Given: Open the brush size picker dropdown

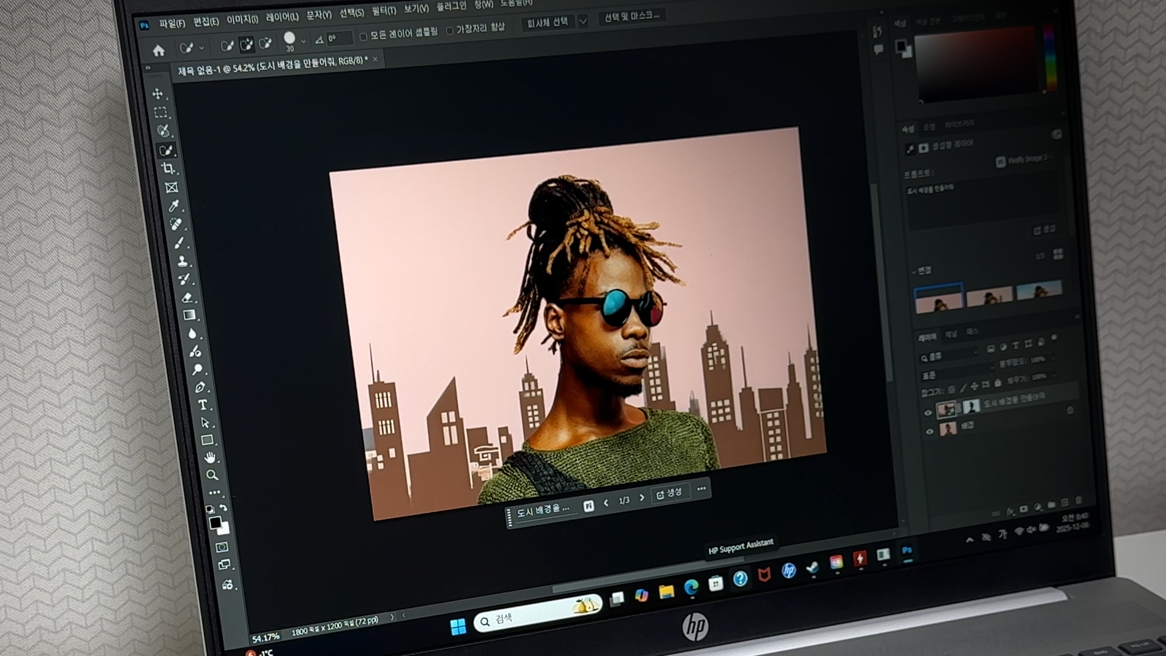Looking at the screenshot, I should [x=303, y=41].
